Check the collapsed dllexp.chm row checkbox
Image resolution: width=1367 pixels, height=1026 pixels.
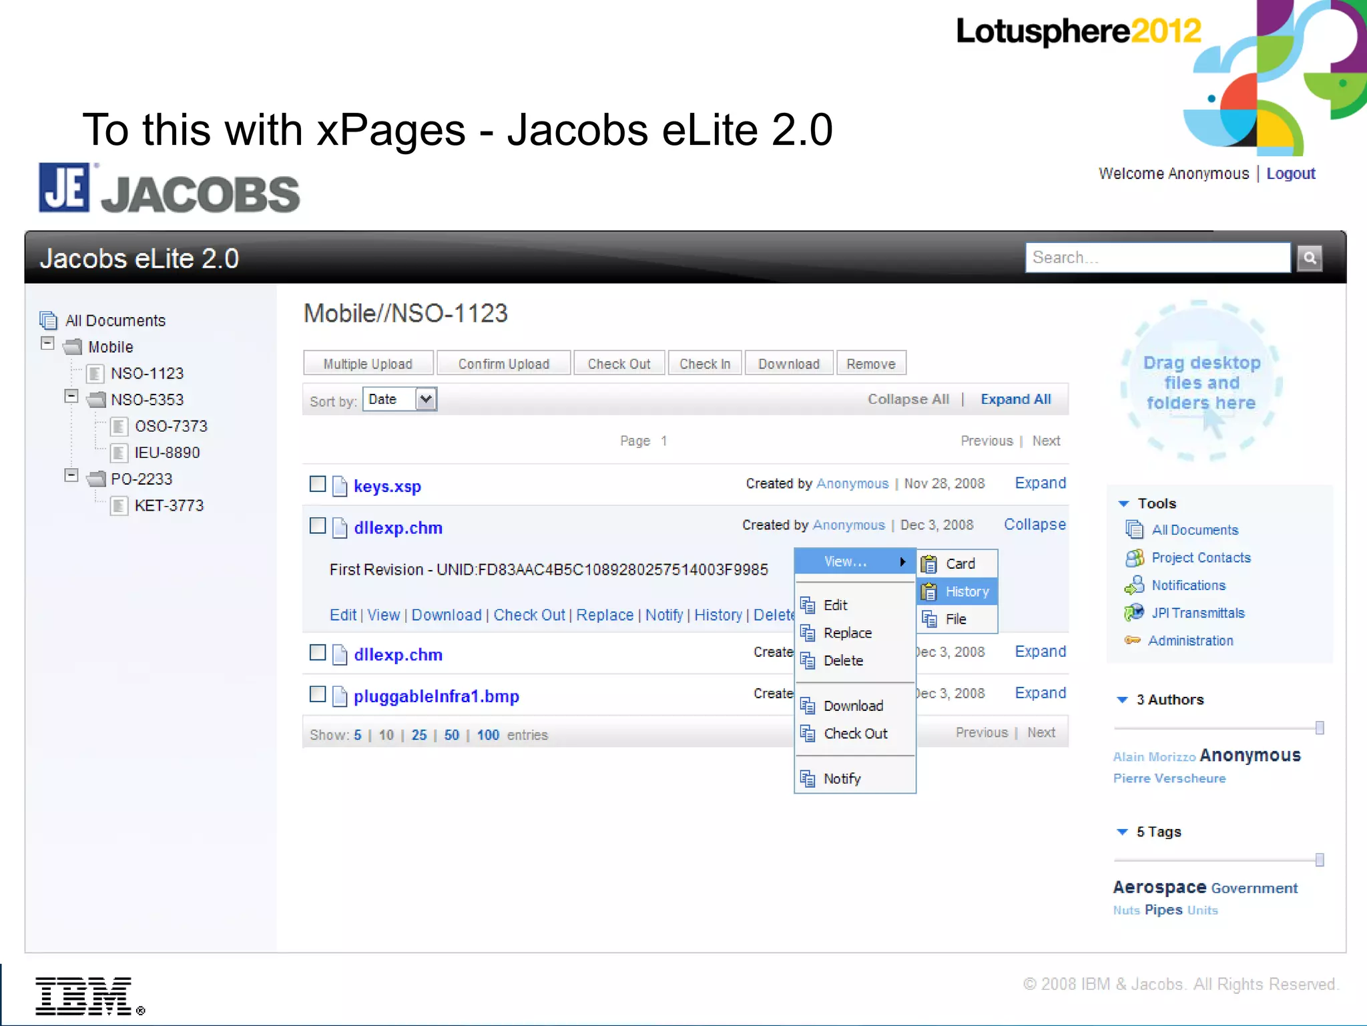[x=318, y=652]
